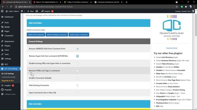Screen dimensions: 197x110
Task: Select the PowerKit icon in sidebar
Action: click(x=2, y=90)
